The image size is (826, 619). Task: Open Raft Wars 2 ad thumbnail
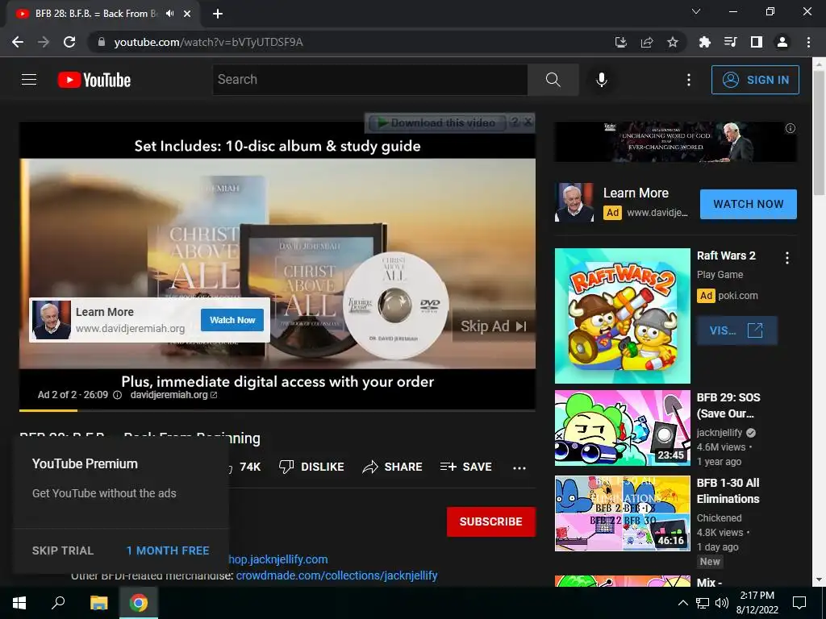(623, 316)
